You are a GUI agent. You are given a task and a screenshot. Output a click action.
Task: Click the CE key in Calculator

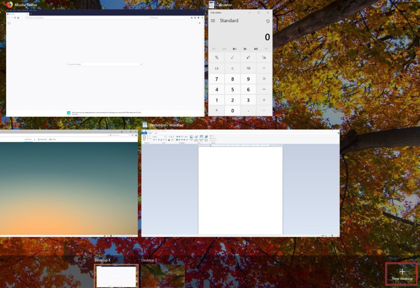[217, 68]
